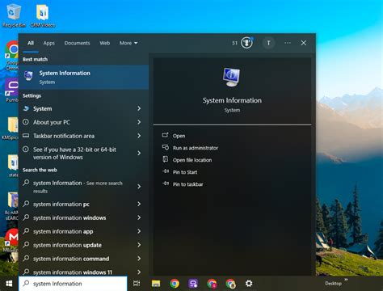This screenshot has height=291, width=383.
Task: Expand arrow beside system information update
Action: [x=139, y=245]
